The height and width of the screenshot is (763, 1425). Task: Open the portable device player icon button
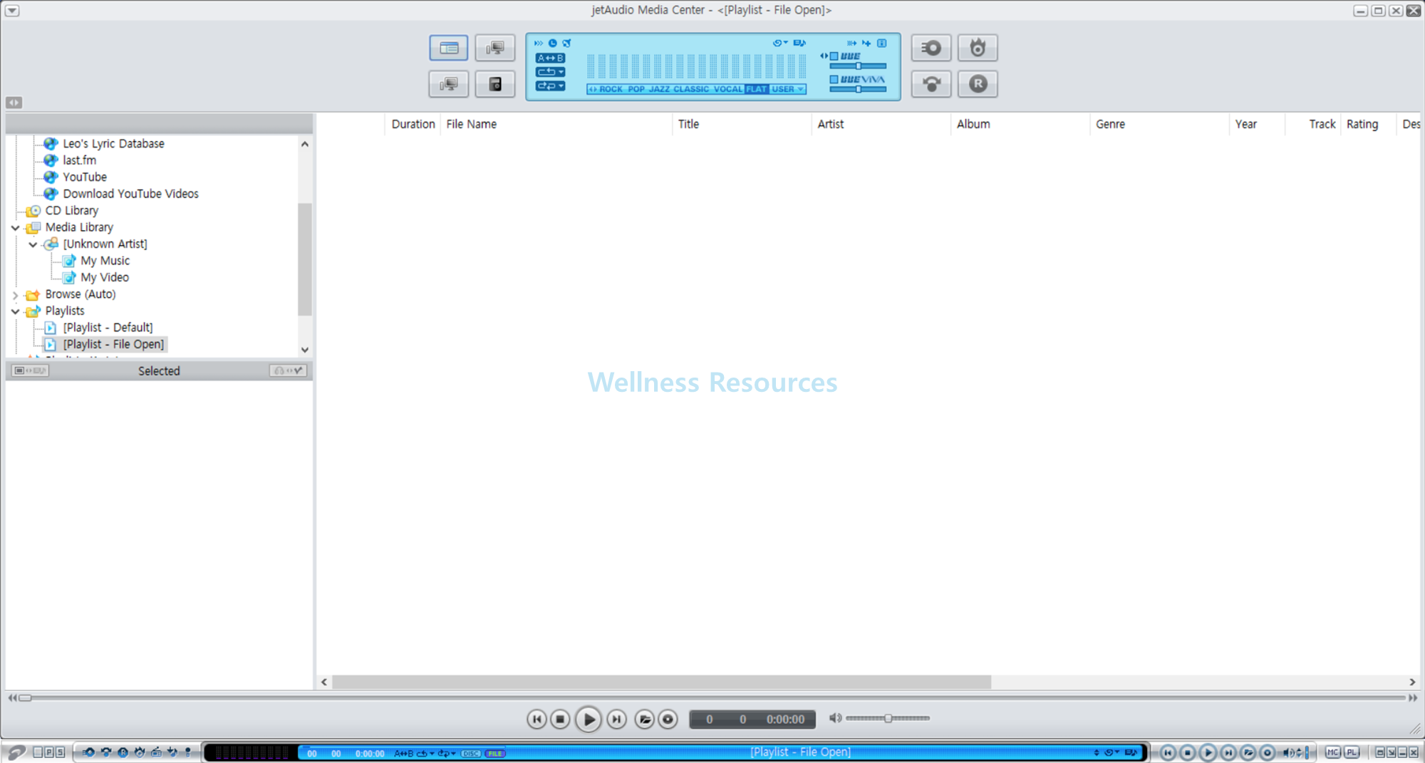pyautogui.click(x=495, y=84)
